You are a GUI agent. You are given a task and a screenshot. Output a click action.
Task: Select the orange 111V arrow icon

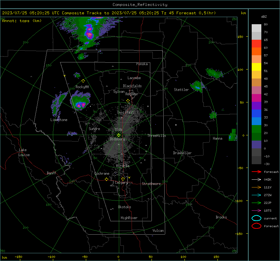pos(256,187)
